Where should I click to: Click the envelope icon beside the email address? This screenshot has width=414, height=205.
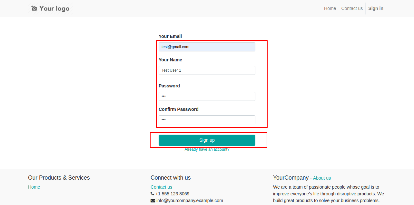coord(153,201)
